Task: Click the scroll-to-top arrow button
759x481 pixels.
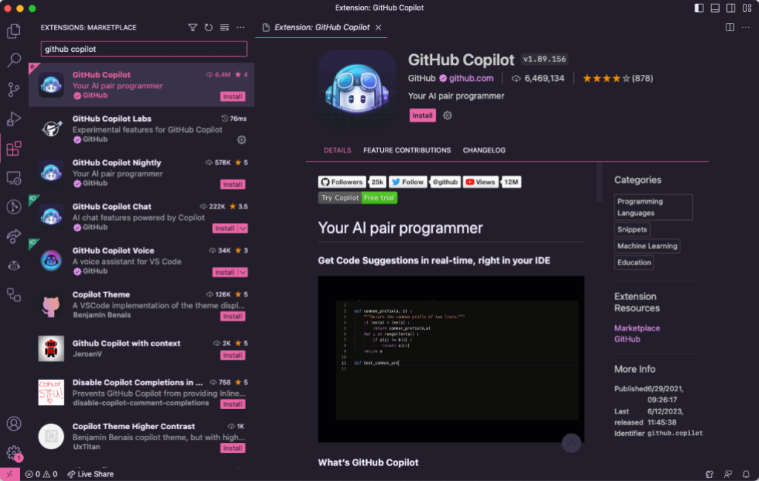Action: pyautogui.click(x=571, y=442)
